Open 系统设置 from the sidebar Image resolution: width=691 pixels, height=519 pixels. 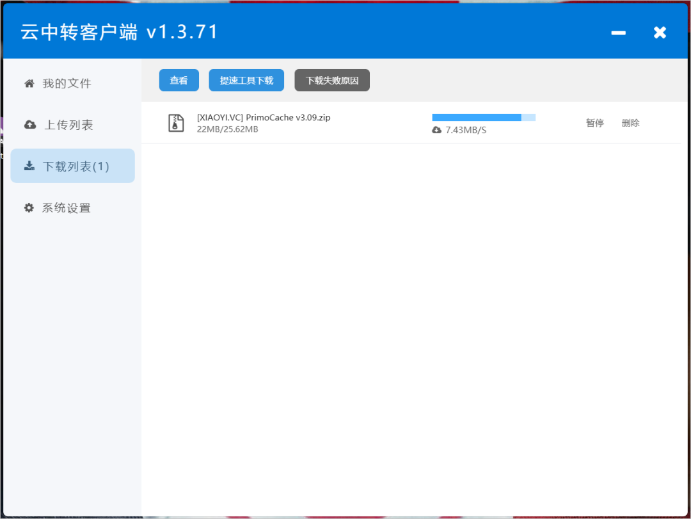point(73,208)
